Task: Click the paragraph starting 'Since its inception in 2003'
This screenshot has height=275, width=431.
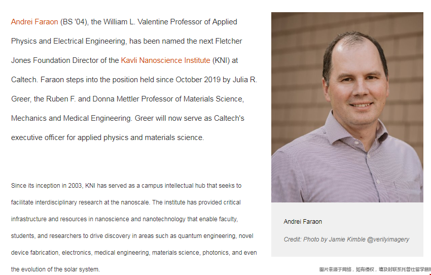Action: coord(134,227)
